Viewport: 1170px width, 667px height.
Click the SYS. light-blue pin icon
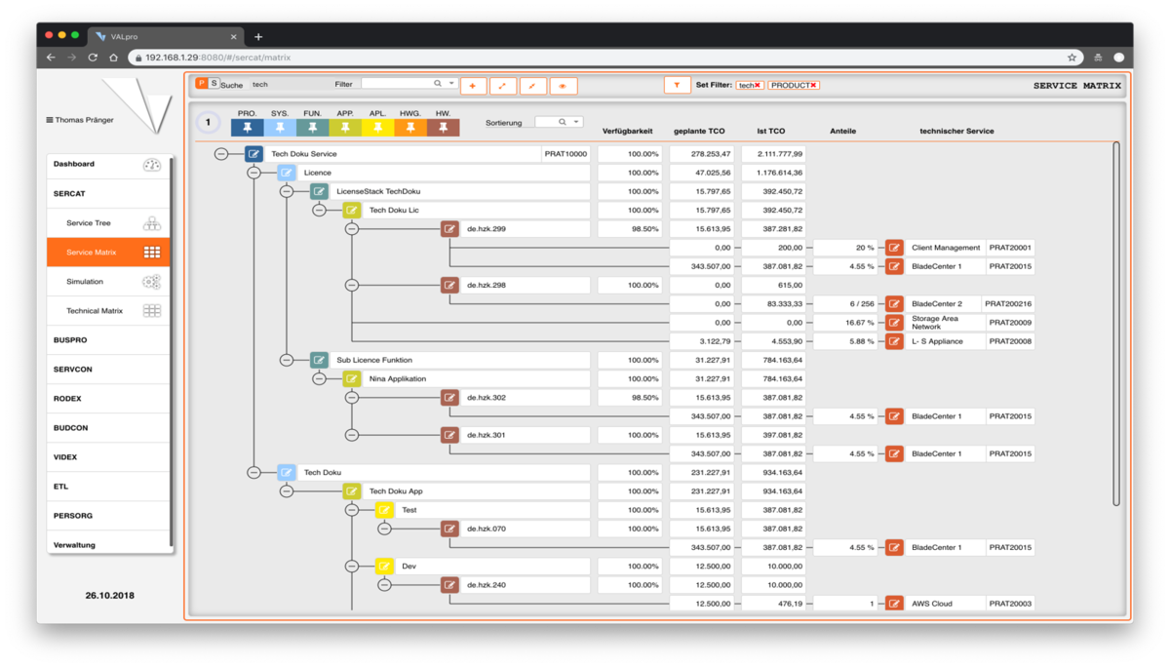[280, 128]
